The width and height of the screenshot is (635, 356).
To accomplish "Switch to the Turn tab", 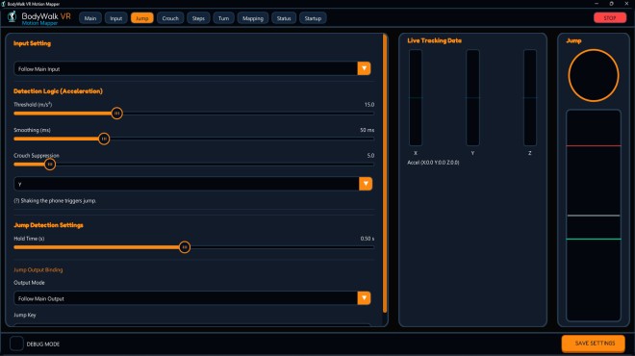I will tap(223, 18).
